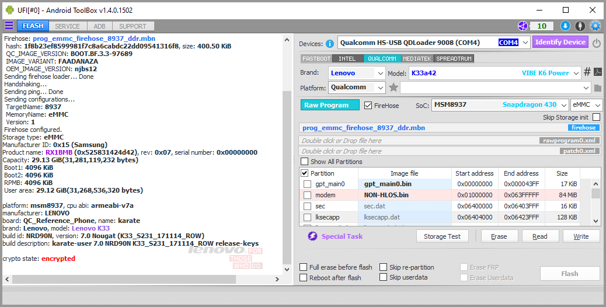Enable Show All Partitions checkbox
Screen dimensions: 606x307
point(305,162)
